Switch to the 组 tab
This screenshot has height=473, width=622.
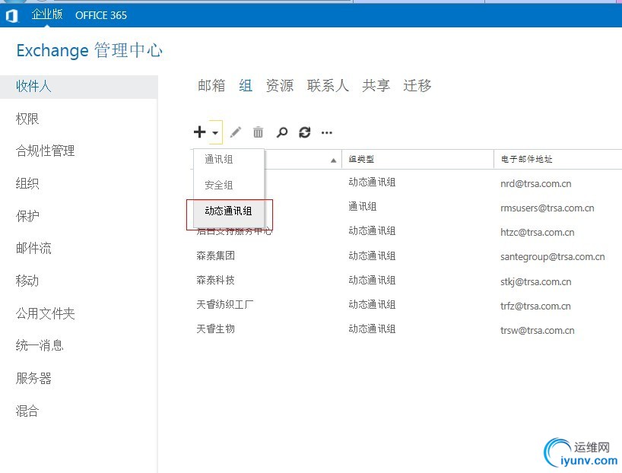coord(246,85)
